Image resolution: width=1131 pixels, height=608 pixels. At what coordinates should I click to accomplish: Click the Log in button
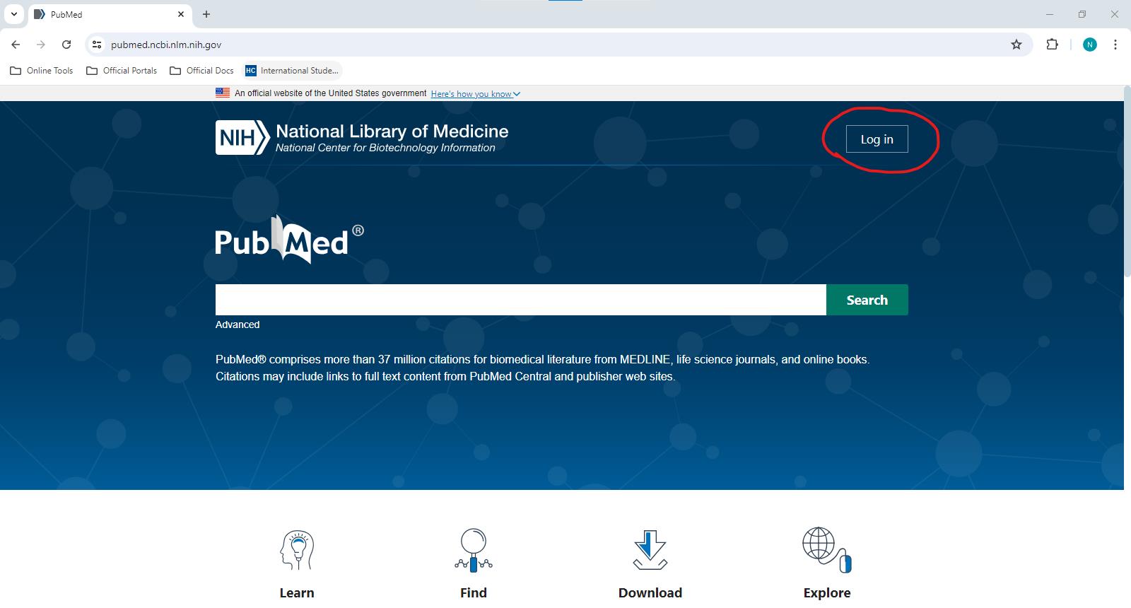pyautogui.click(x=877, y=139)
